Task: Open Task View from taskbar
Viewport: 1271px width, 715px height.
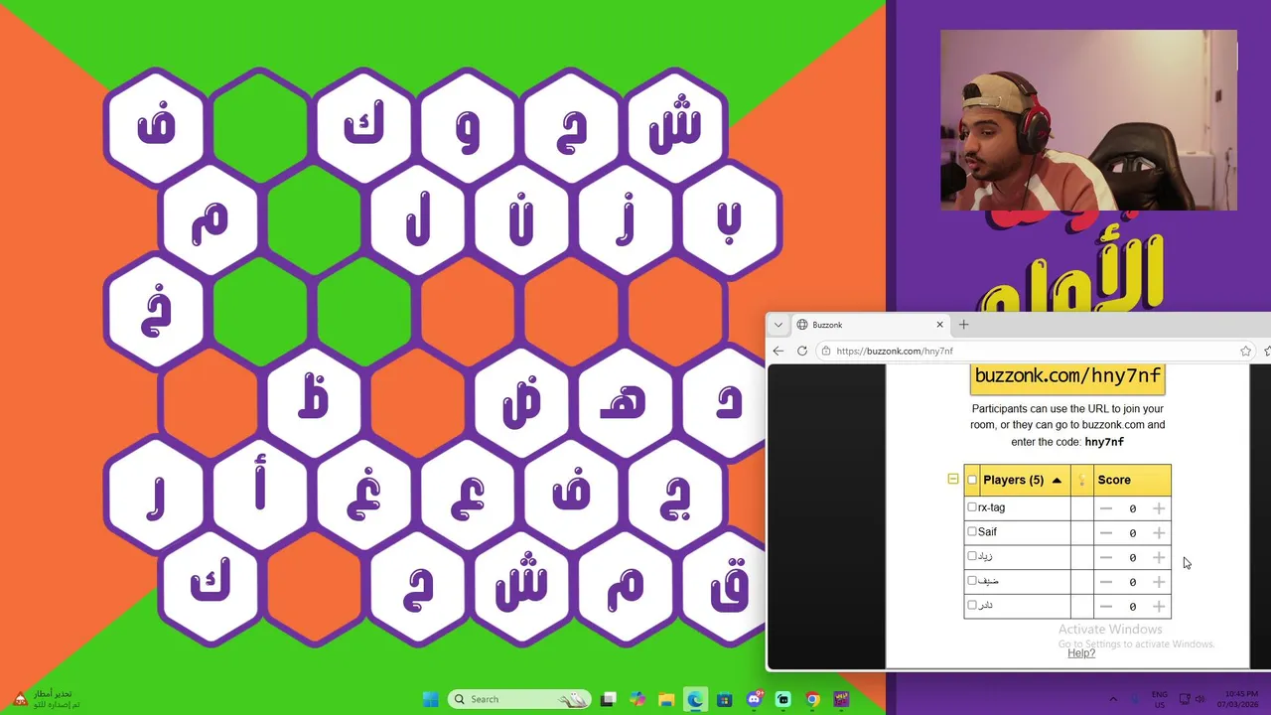Action: tap(609, 699)
